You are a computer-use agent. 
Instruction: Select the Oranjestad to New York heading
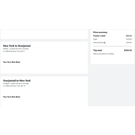(x=17, y=81)
